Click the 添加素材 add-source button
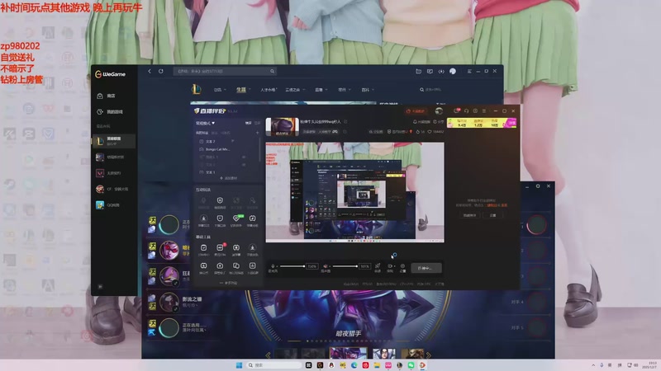 (x=228, y=178)
